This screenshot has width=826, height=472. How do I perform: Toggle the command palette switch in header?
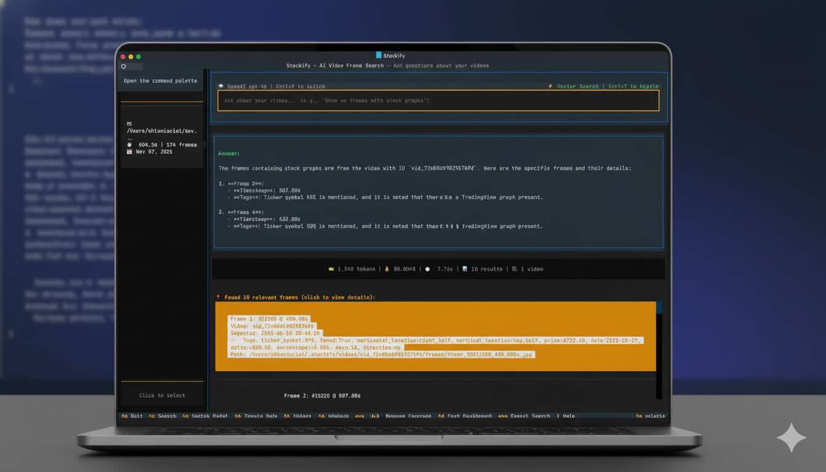(x=132, y=66)
